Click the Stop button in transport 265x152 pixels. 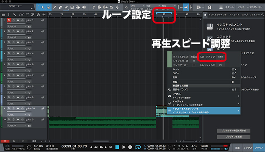(117, 147)
